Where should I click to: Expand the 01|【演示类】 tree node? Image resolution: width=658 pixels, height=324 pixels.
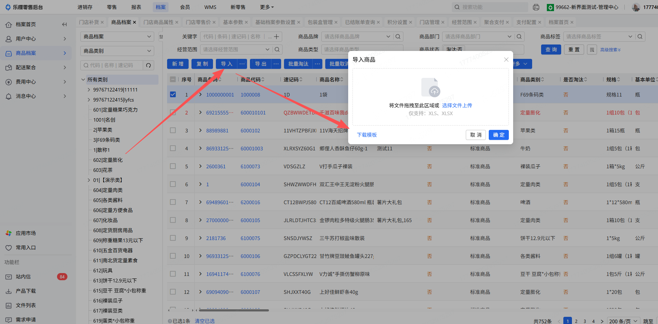click(89, 180)
